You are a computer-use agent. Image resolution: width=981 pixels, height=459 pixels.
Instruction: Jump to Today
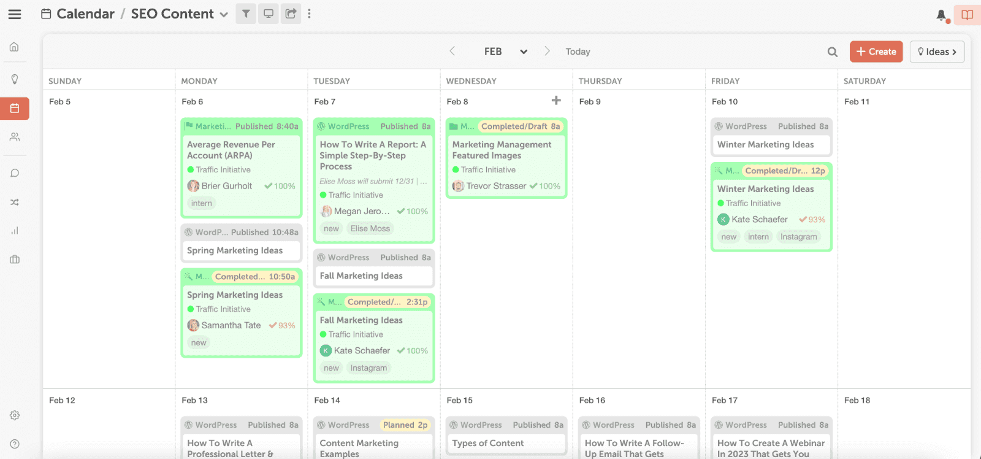tap(578, 52)
